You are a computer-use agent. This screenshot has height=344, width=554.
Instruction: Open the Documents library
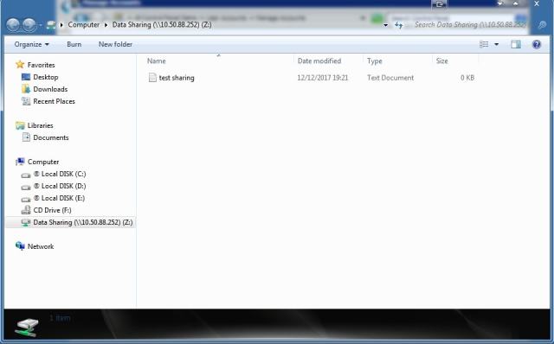click(51, 137)
